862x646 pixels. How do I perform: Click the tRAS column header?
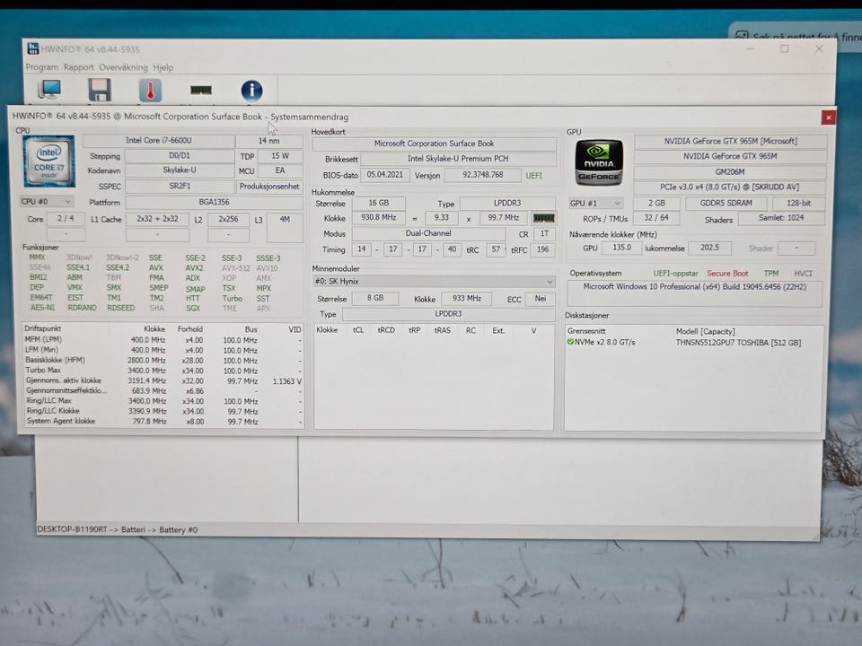(442, 330)
